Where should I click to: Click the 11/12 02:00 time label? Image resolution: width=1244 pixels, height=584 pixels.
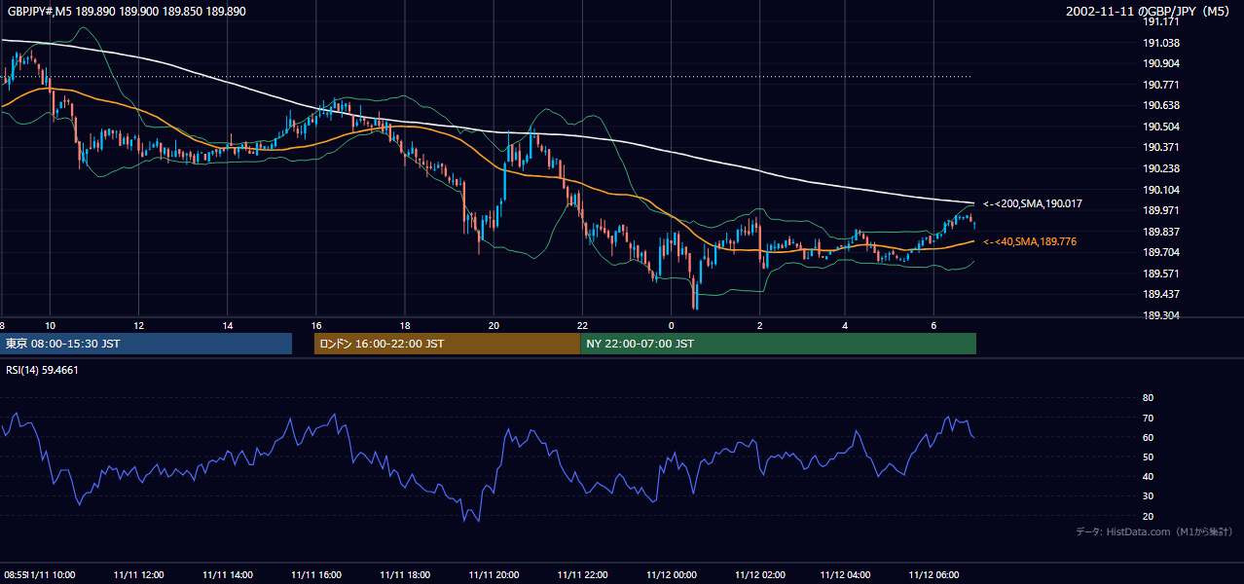point(760,575)
